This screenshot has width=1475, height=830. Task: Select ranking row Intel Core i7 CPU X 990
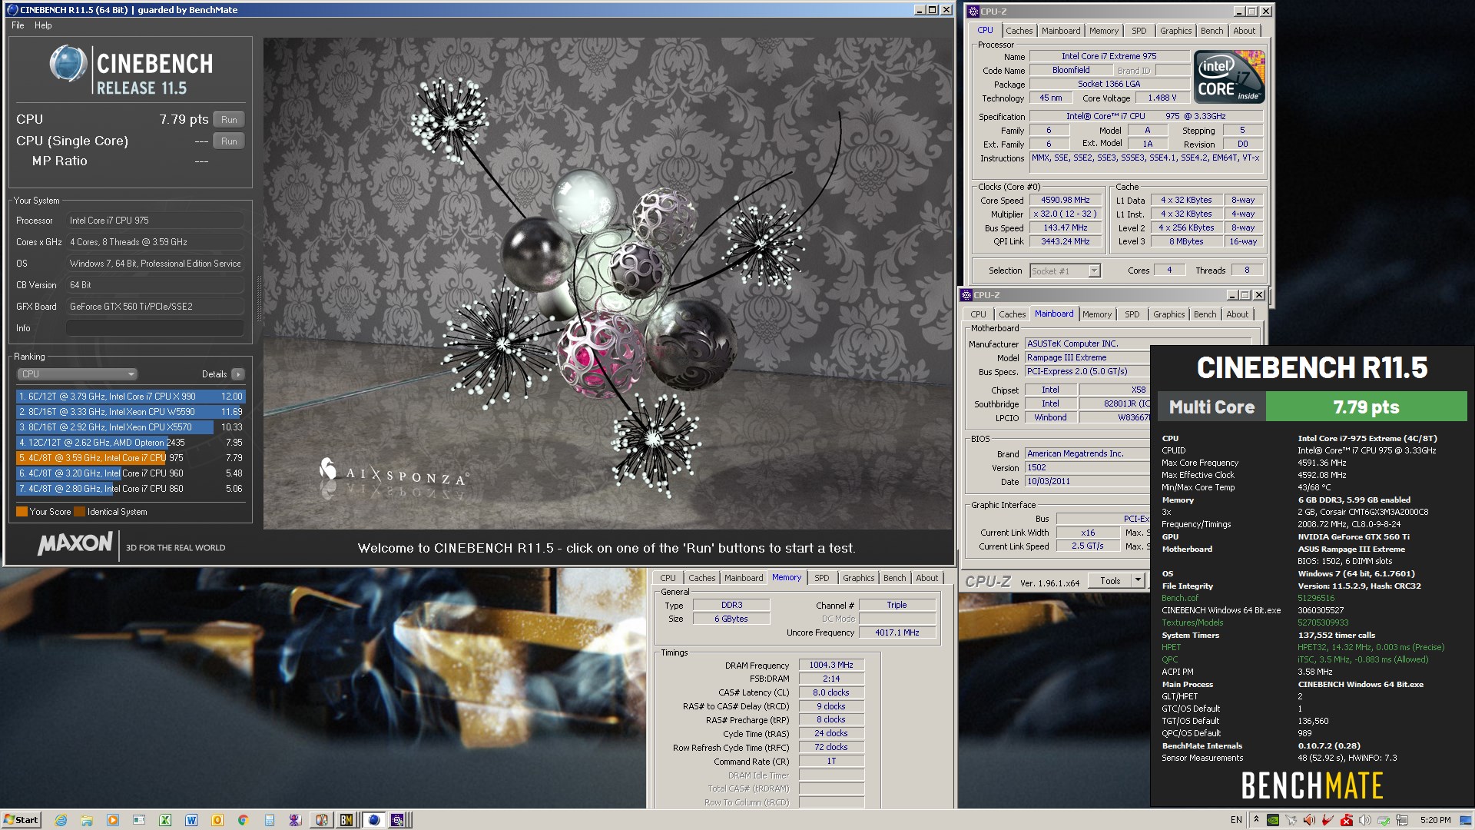point(131,397)
